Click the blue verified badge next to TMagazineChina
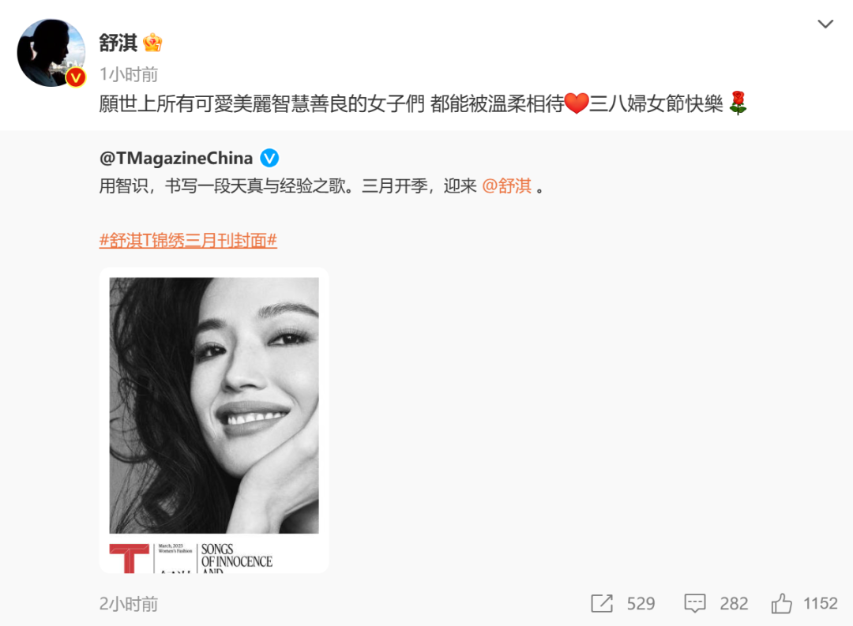 point(269,158)
